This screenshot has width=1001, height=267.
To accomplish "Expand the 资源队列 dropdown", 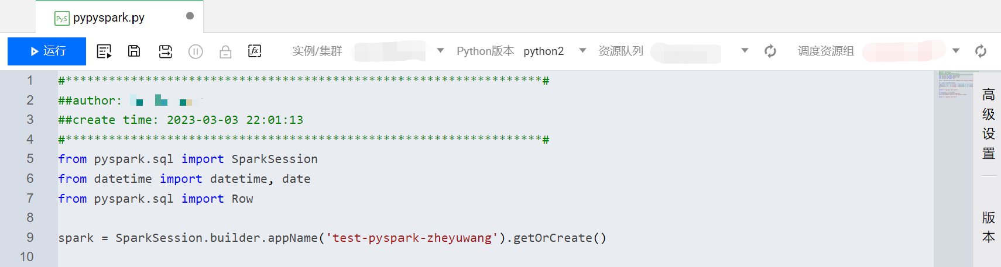I will (745, 51).
